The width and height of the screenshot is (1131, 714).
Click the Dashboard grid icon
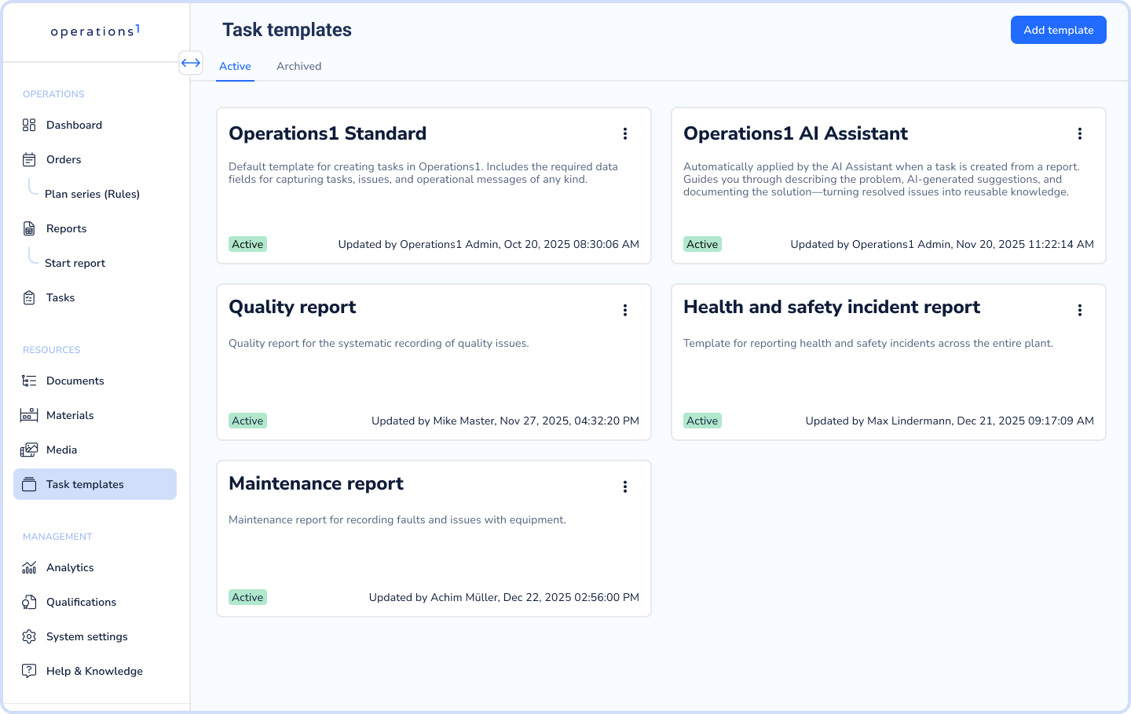(29, 125)
